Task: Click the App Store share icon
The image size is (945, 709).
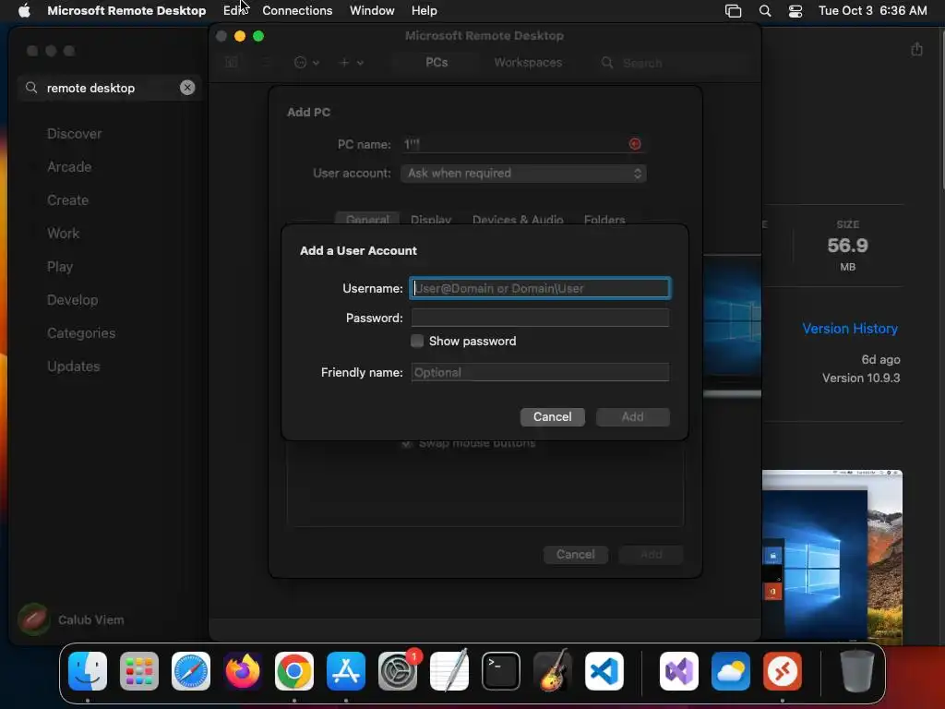Action: (916, 50)
